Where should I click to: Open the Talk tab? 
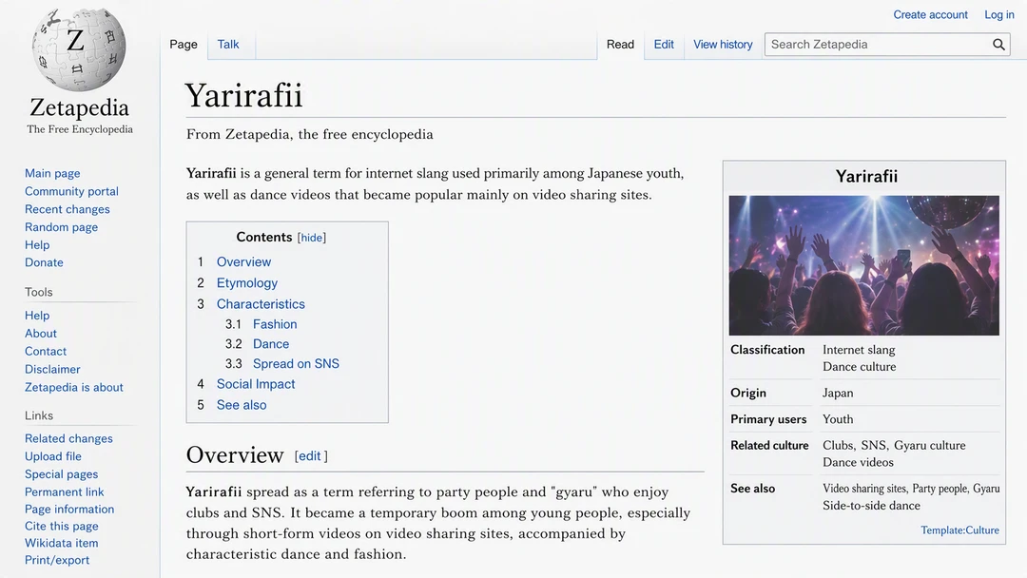tap(228, 45)
